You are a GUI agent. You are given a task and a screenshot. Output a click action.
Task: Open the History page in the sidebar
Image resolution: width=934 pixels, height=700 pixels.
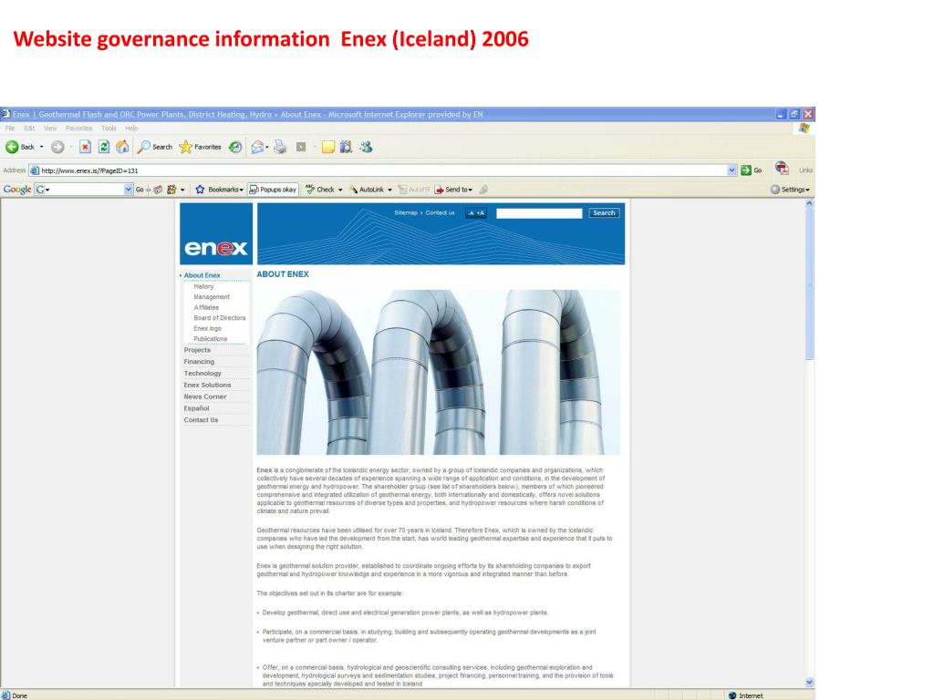coord(203,286)
